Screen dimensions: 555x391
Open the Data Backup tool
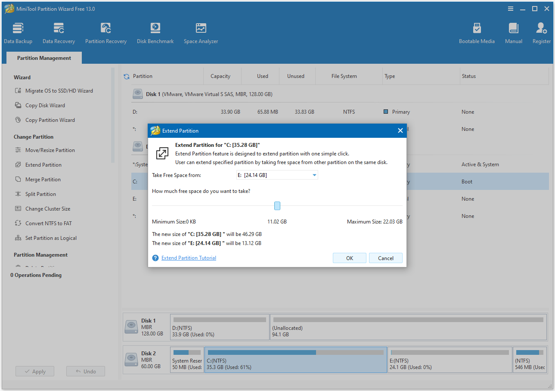click(18, 32)
